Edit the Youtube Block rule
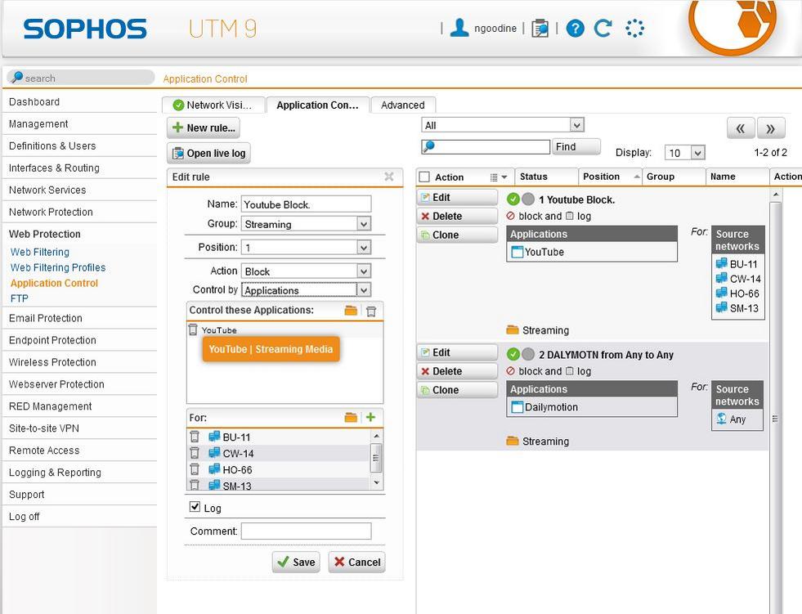The image size is (802, 614). tap(457, 198)
